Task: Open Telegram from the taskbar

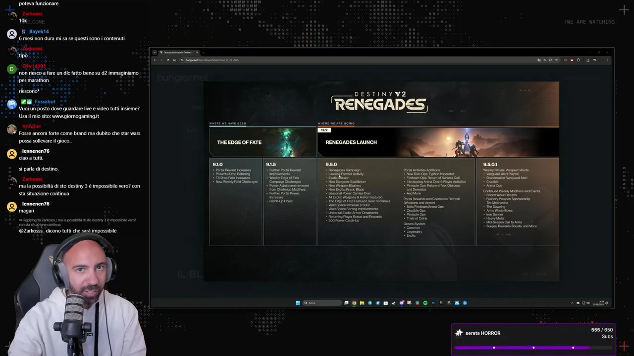Action: point(370,303)
